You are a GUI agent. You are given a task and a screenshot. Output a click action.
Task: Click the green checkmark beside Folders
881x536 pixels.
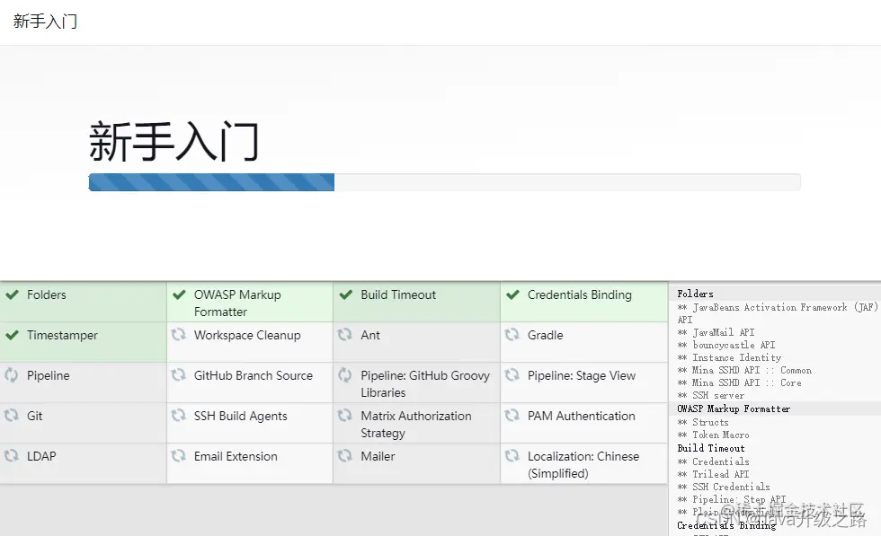click(x=13, y=294)
